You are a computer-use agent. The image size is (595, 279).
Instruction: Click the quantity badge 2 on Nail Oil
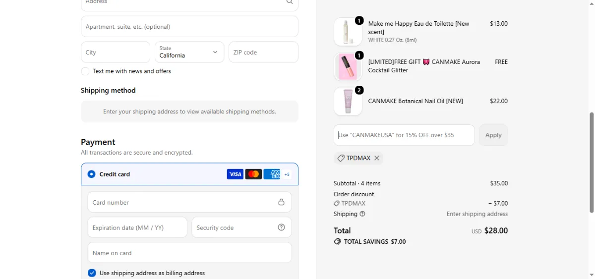click(x=359, y=90)
